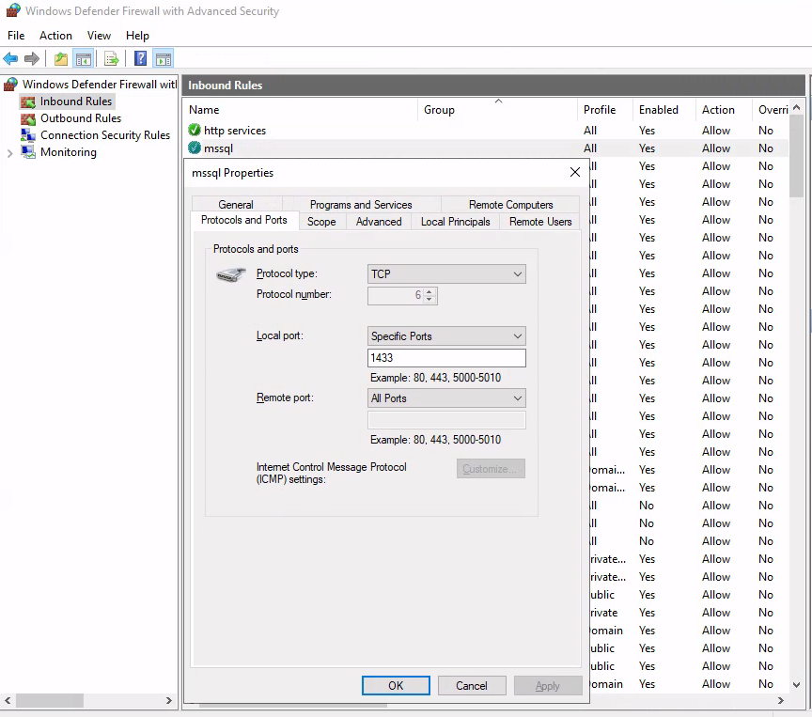Click the empty remote port input field
Viewport: 812px width, 717px height.
pos(446,420)
